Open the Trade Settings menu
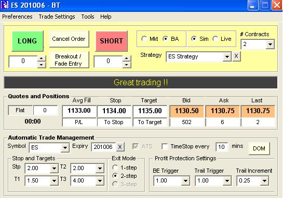 pyautogui.click(x=57, y=17)
